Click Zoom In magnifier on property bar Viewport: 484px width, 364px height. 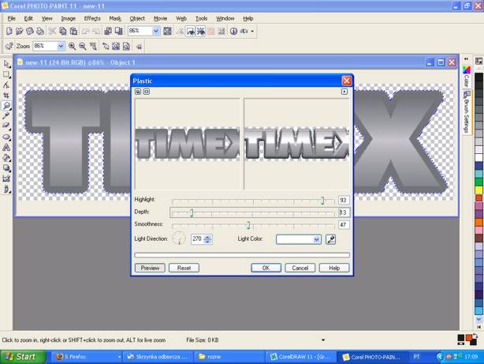[73, 47]
